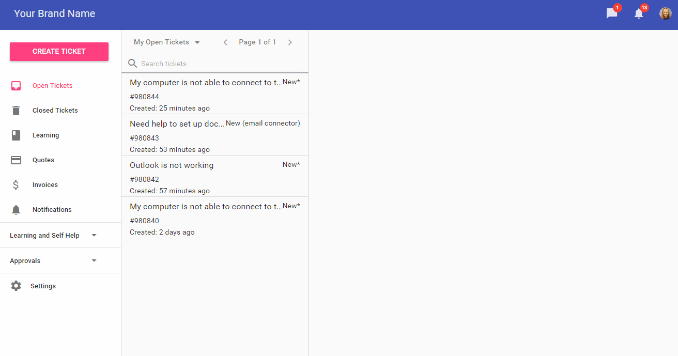Expand the Approvals section arrow
Screen dimensions: 678x356
pyautogui.click(x=94, y=260)
